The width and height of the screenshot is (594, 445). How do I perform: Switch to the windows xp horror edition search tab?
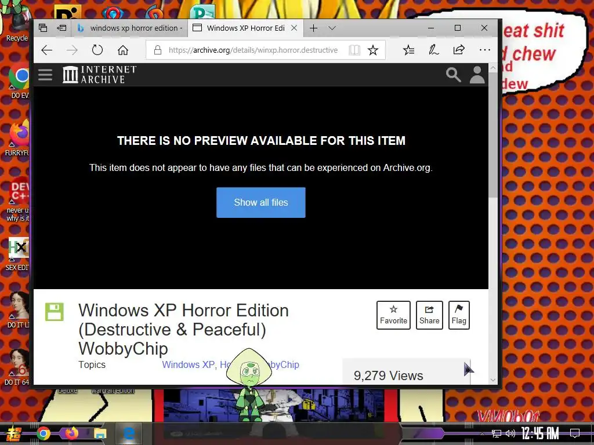tap(129, 28)
